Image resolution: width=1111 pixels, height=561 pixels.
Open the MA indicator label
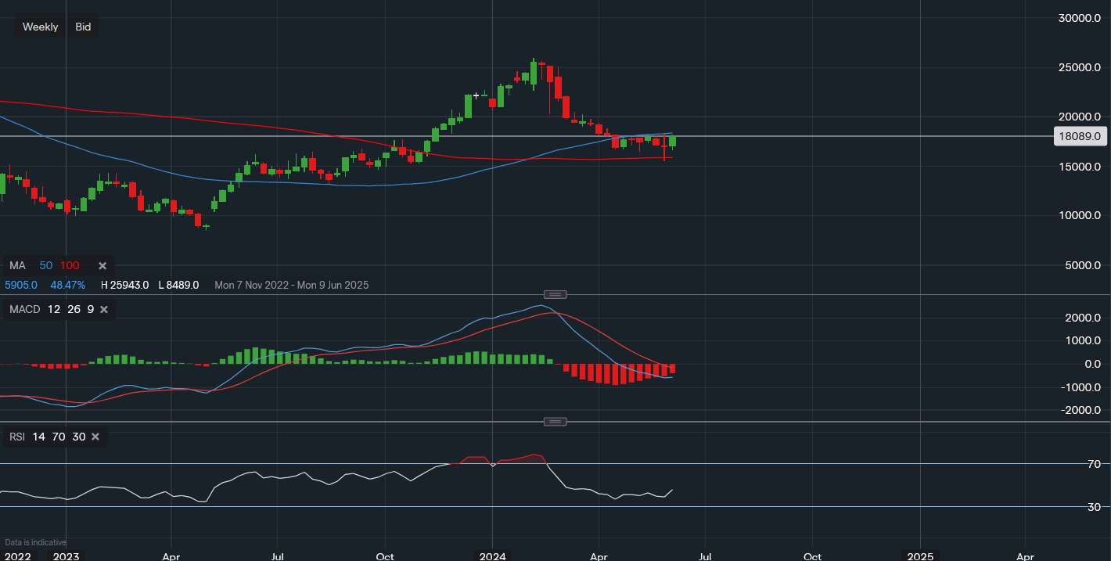coord(17,266)
